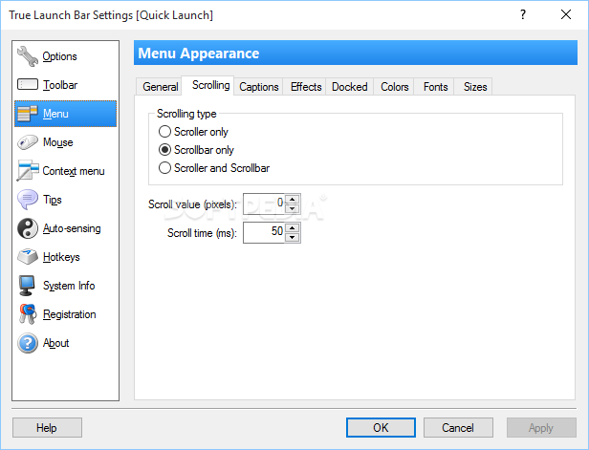Image resolution: width=589 pixels, height=450 pixels.
Task: Open the Toolbar category label
Action: coord(60,85)
